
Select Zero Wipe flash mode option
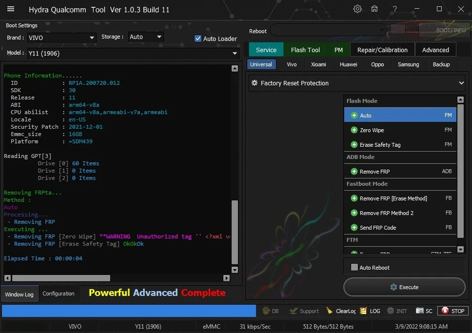(372, 130)
